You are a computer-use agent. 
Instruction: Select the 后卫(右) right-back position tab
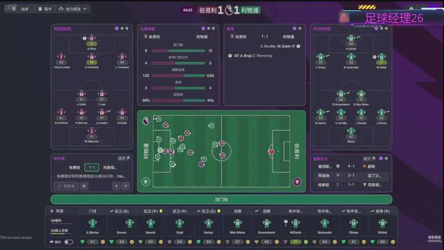click(122, 211)
